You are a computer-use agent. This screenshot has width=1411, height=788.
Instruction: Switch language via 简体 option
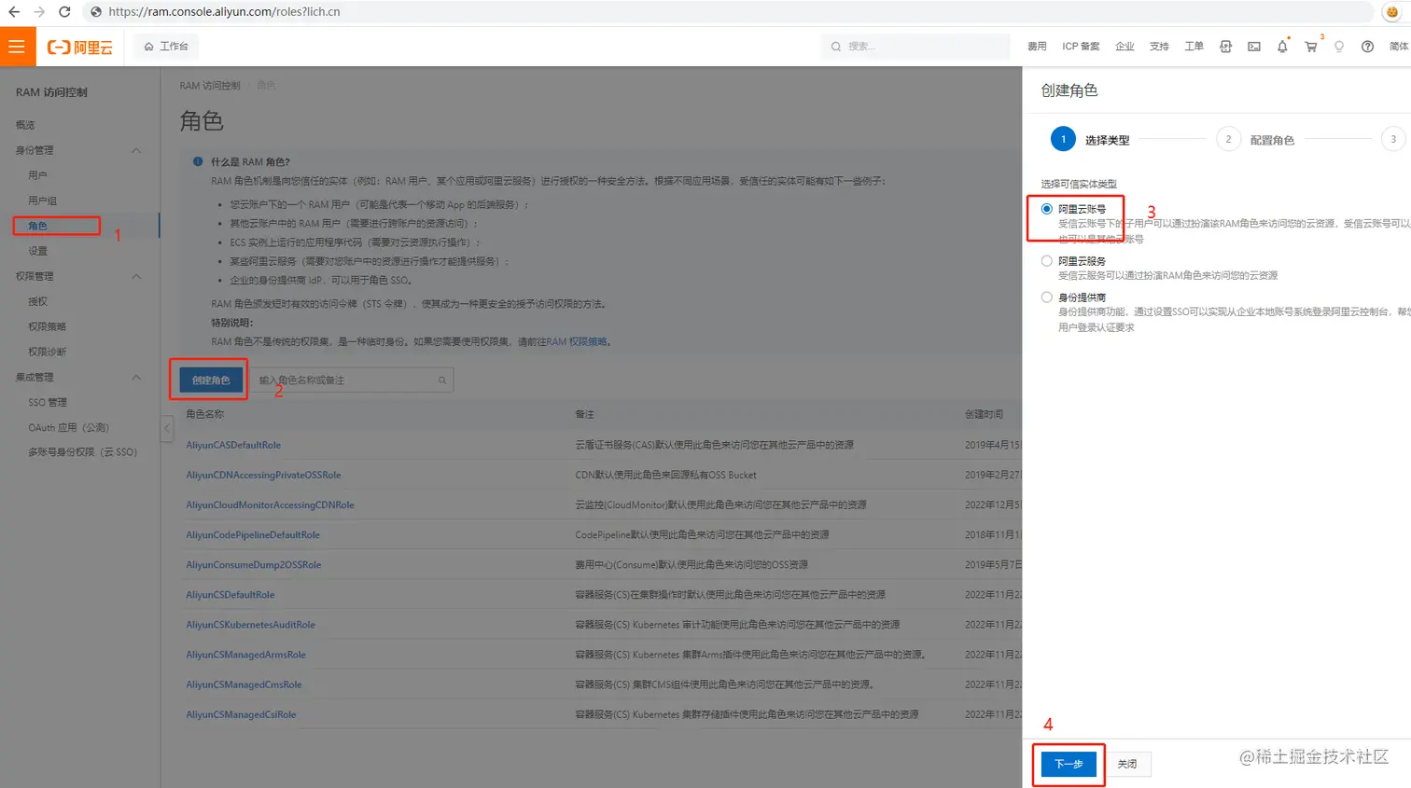click(1399, 47)
